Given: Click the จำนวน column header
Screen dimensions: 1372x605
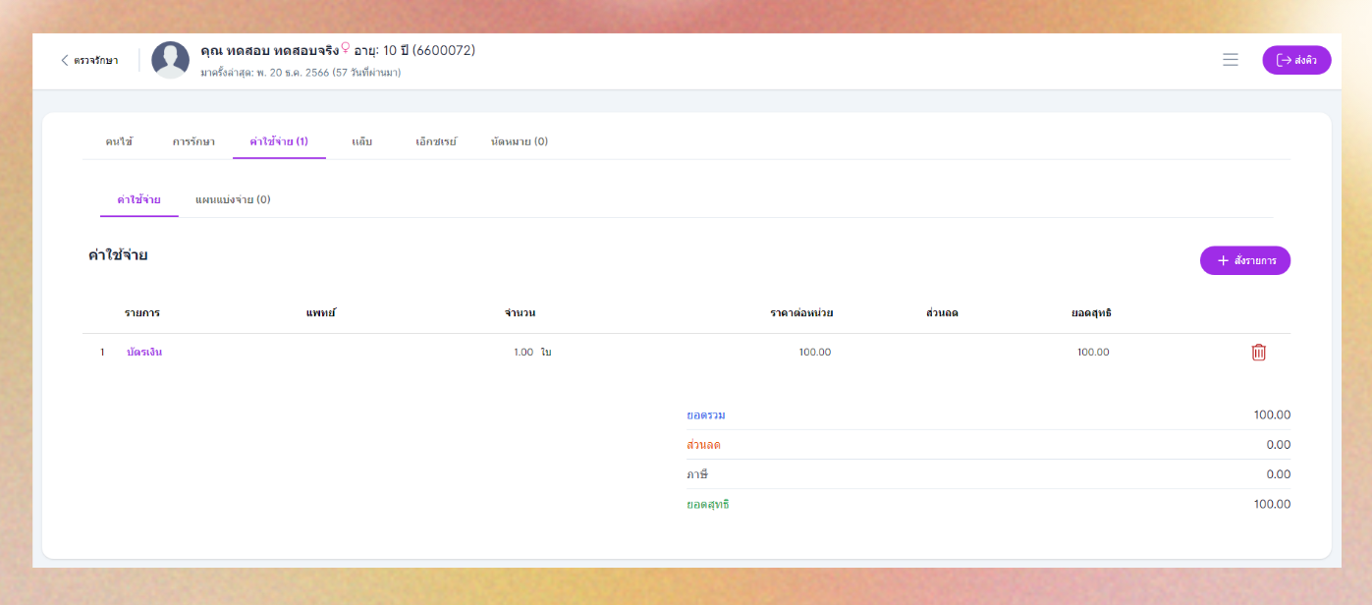Looking at the screenshot, I should click(x=520, y=312).
